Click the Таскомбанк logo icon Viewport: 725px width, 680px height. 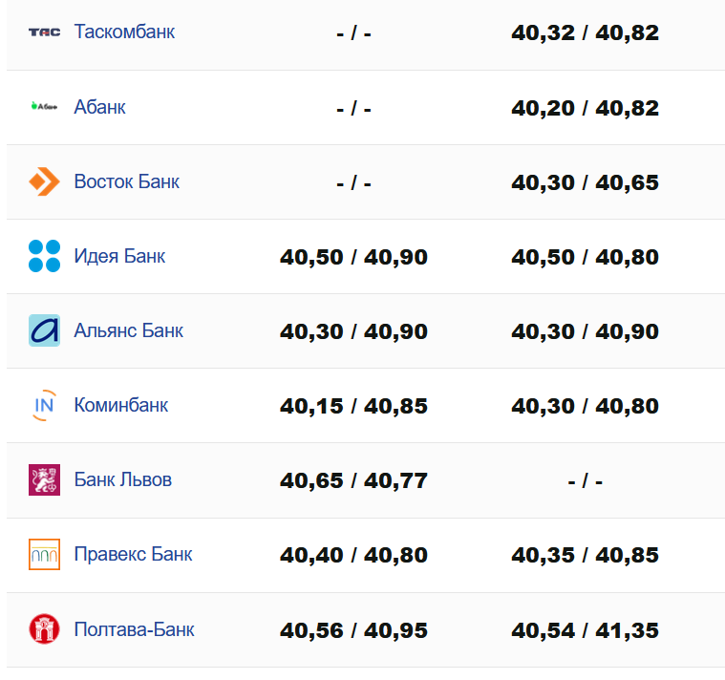coord(44,32)
